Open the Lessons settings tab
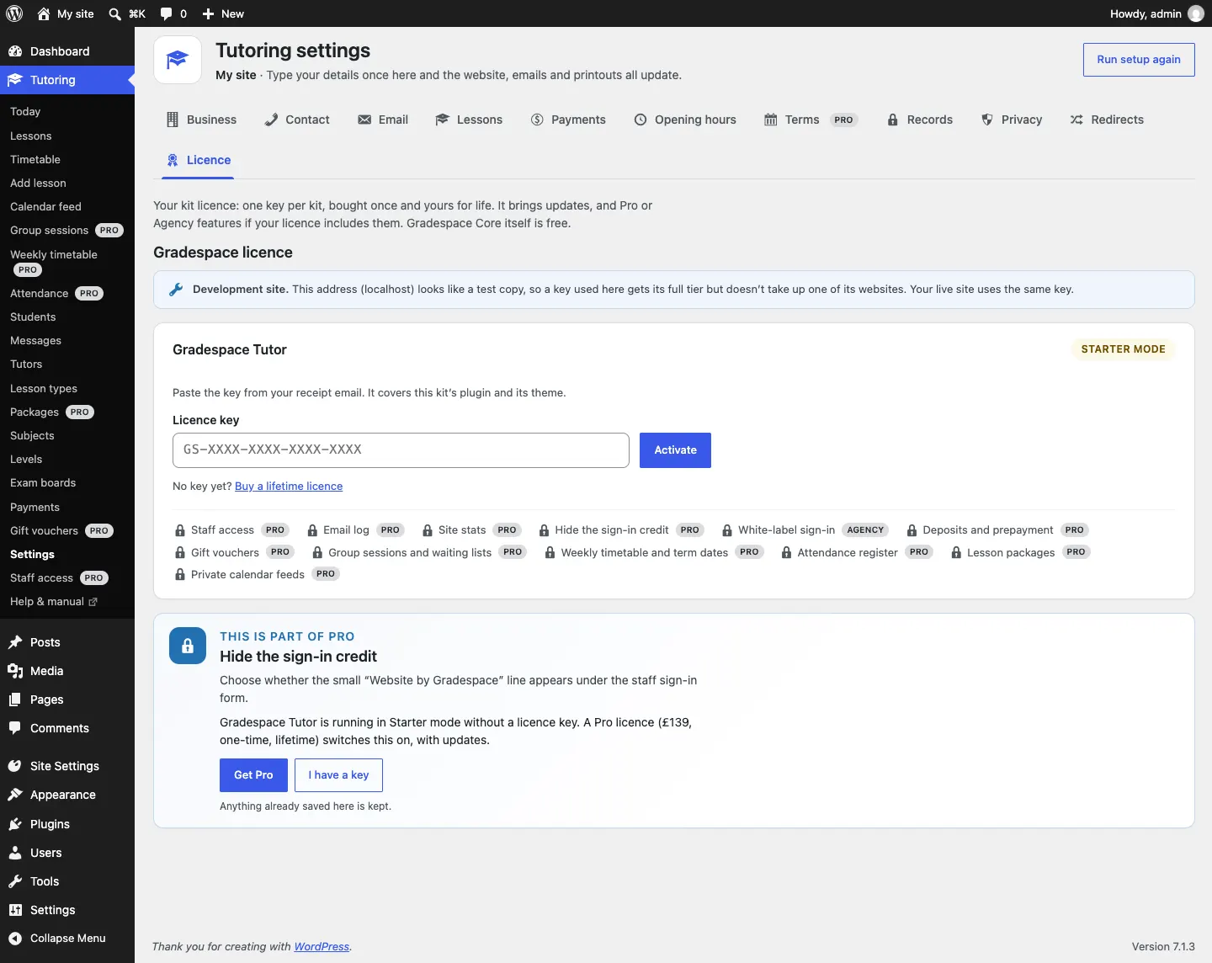The height and width of the screenshot is (963, 1212). point(469,120)
